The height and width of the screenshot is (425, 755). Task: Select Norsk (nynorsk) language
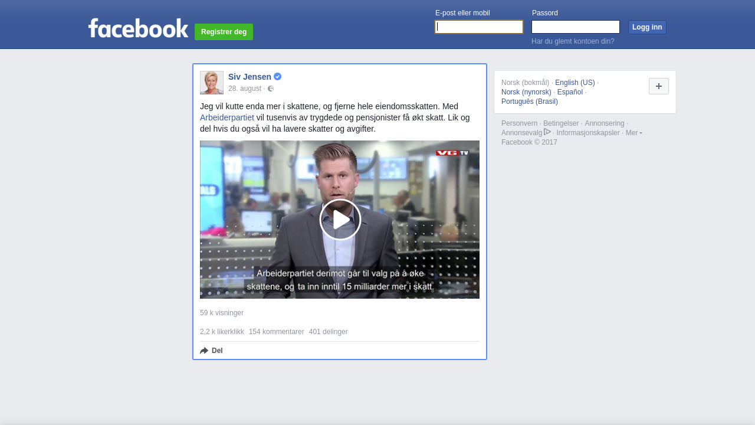tap(526, 92)
